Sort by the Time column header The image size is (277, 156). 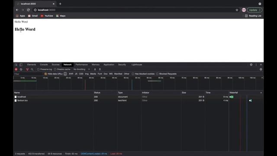(x=216, y=93)
